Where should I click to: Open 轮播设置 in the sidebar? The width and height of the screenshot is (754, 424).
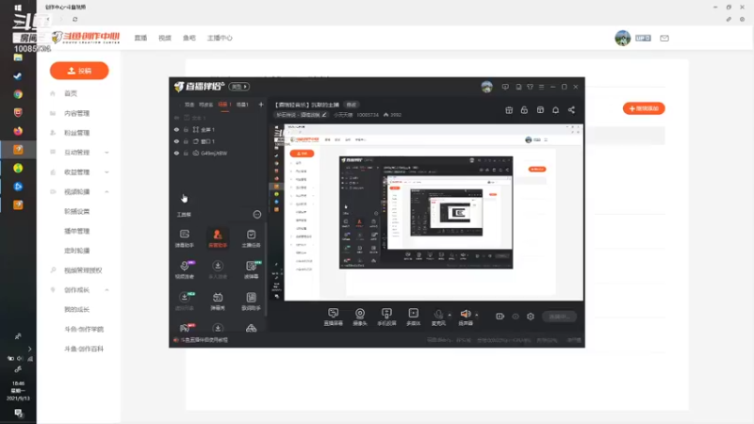[x=77, y=211]
